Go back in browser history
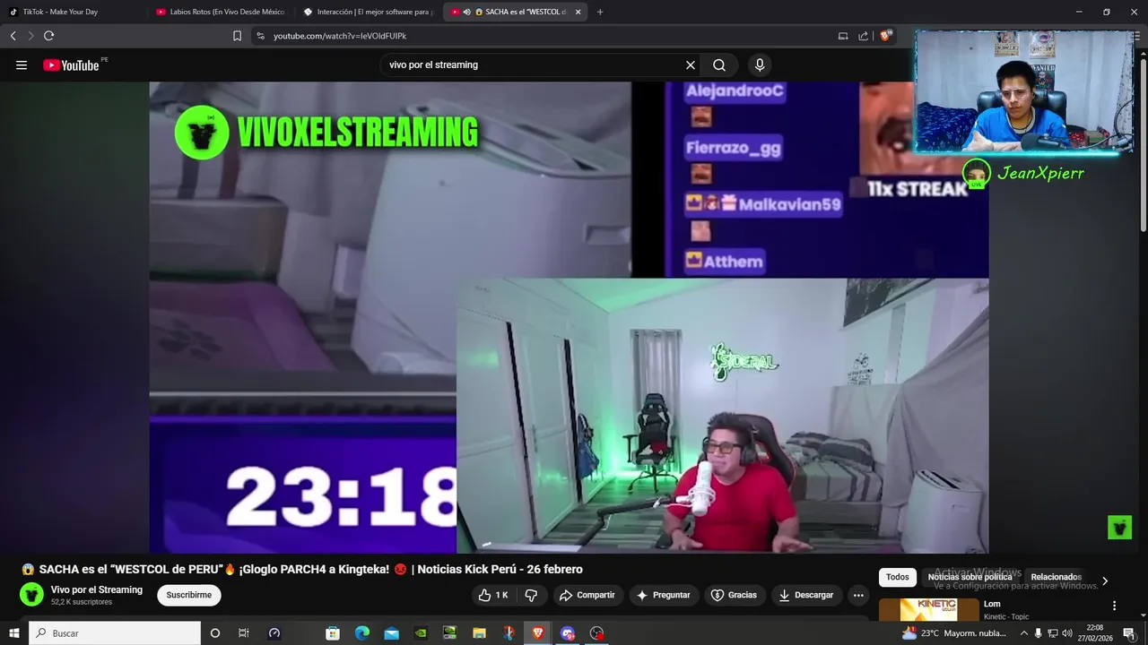Screen dimensions: 1148x645 pos(13,36)
